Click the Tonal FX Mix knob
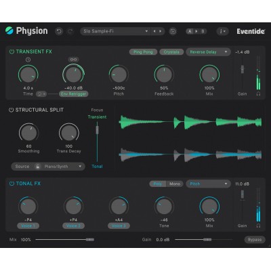The height and width of the screenshot is (271, 271). pyautogui.click(x=209, y=207)
